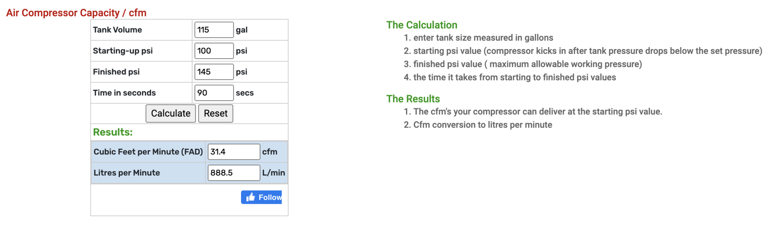Click the Tank Volume label
774x225 pixels.
pyautogui.click(x=117, y=30)
